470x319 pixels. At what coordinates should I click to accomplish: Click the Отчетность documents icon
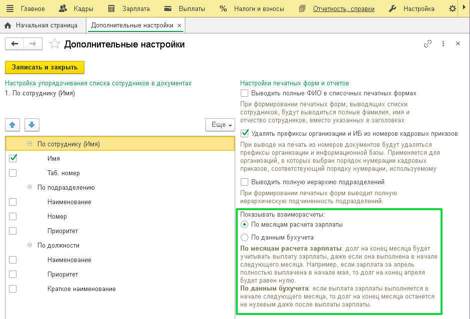pos(302,8)
